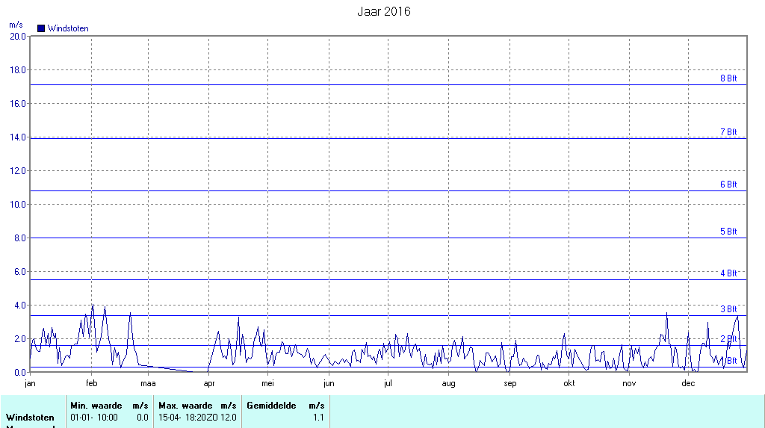Click the 6 Bft line label

[728, 184]
